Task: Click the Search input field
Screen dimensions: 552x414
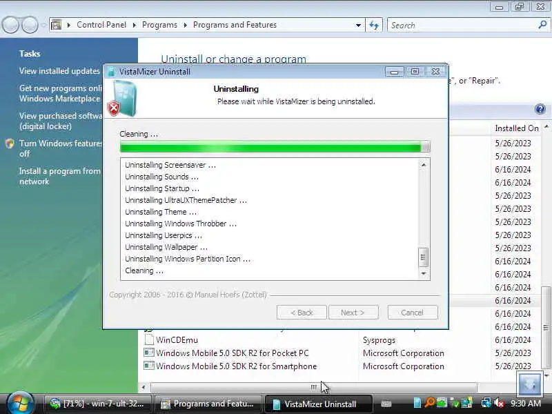Action: [x=462, y=26]
